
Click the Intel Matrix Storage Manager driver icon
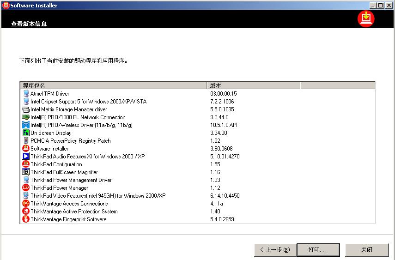tap(26, 109)
